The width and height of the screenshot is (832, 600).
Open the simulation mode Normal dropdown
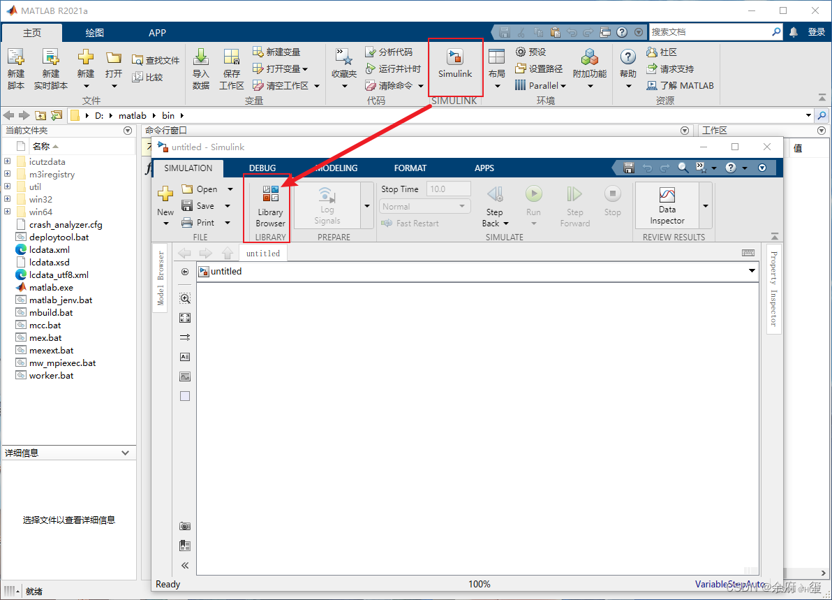pyautogui.click(x=424, y=206)
